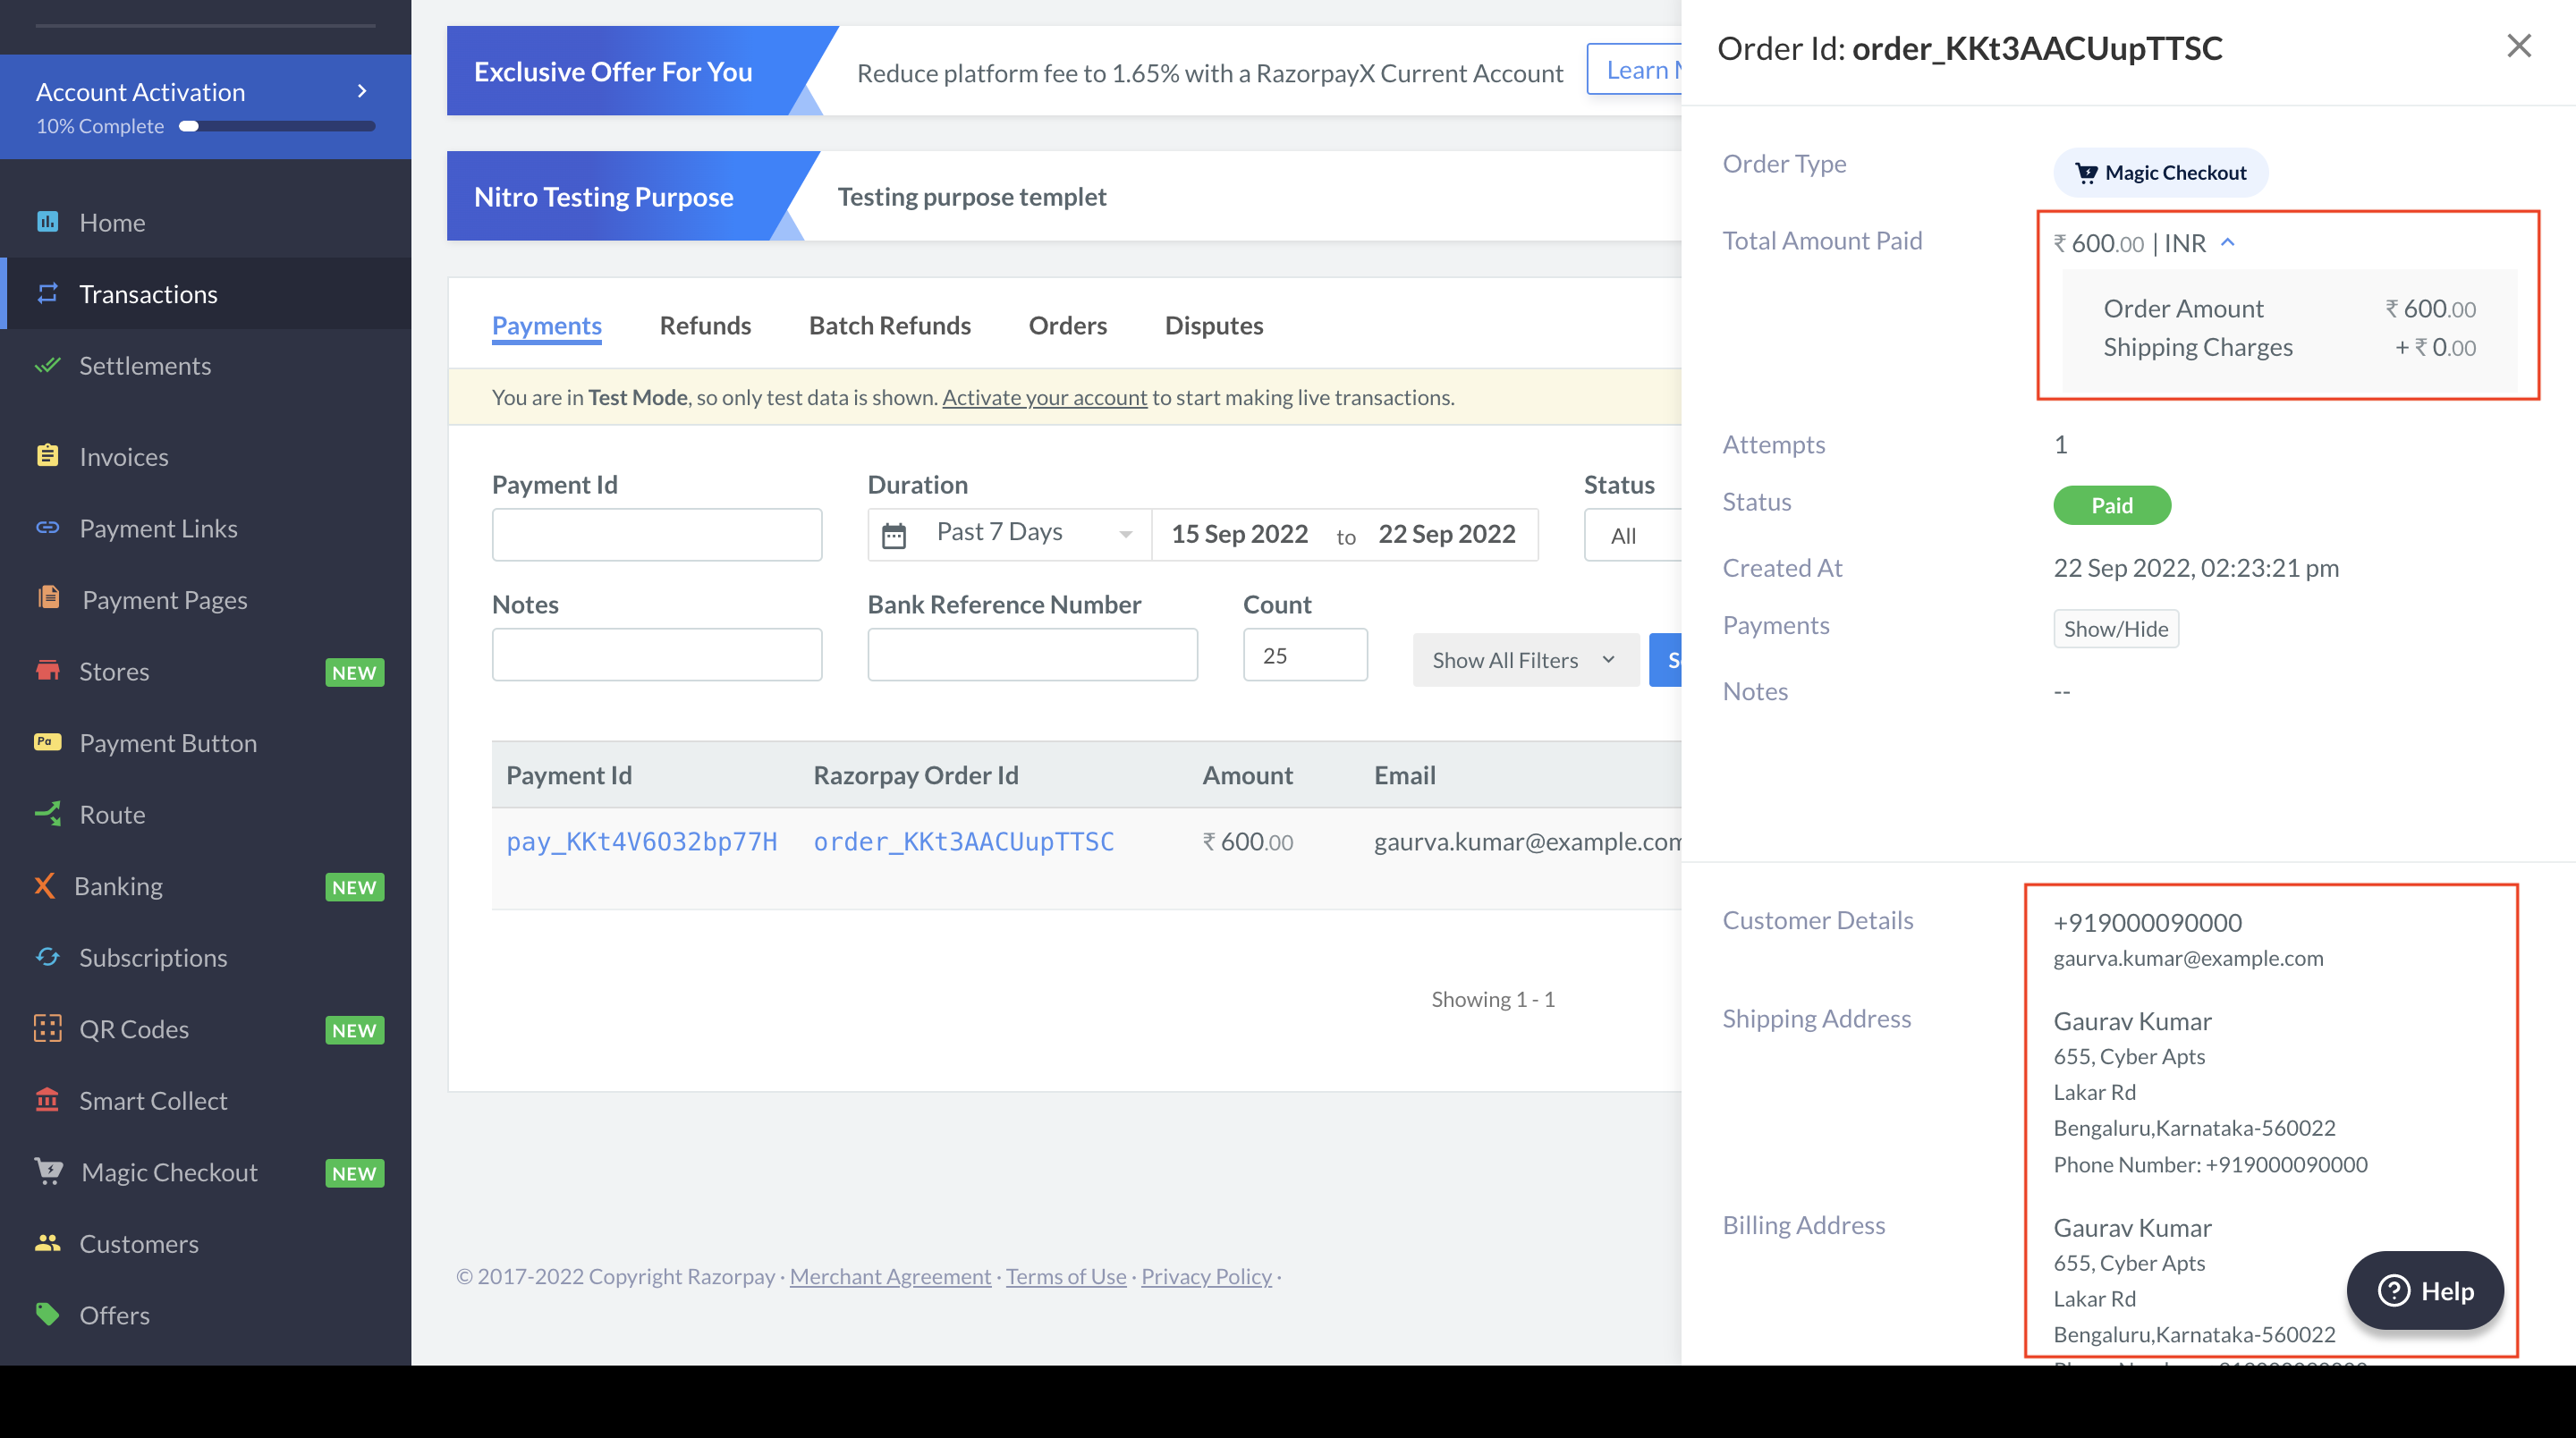Click the Payment Pages document icon
Image resolution: width=2576 pixels, height=1438 pixels.
(x=48, y=598)
